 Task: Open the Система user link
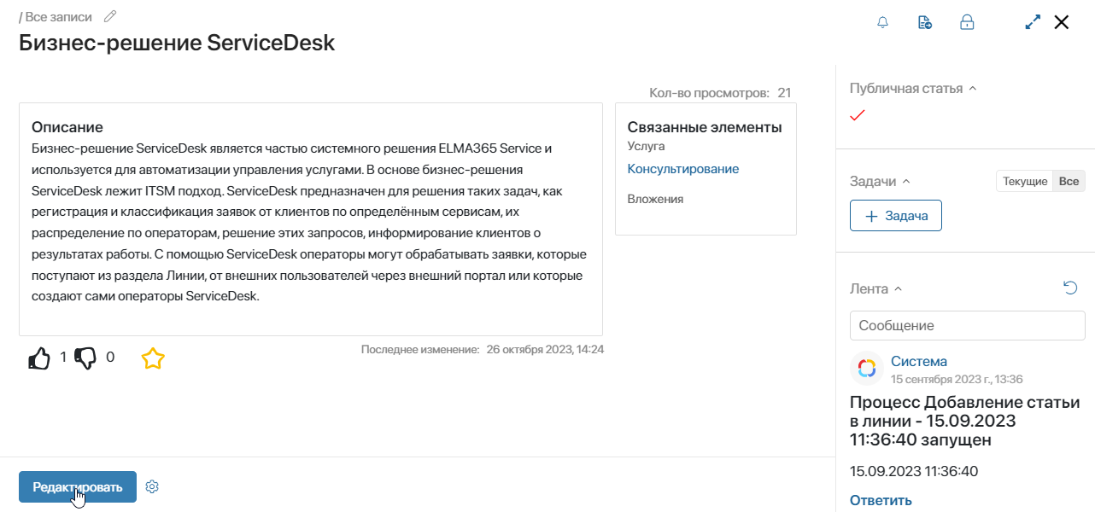[x=919, y=361]
